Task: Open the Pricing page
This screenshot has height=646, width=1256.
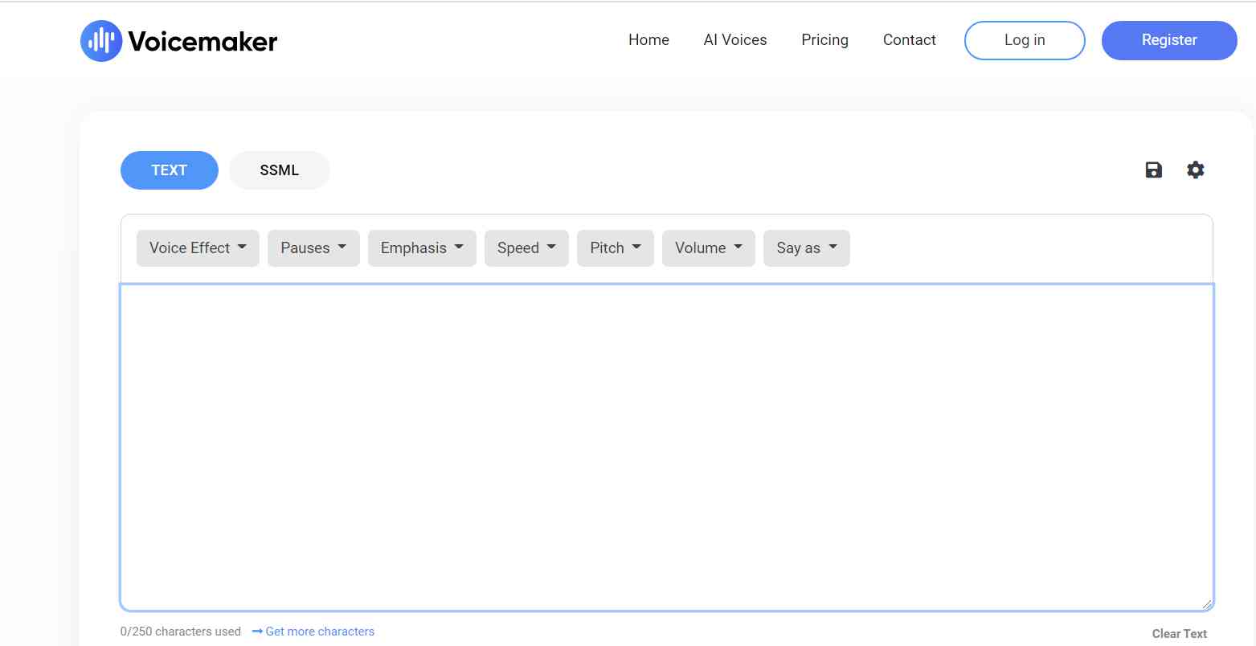Action: click(x=824, y=40)
